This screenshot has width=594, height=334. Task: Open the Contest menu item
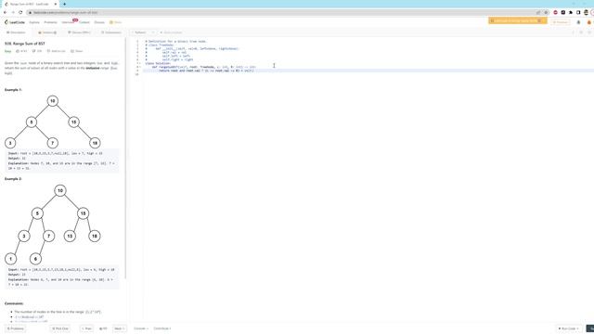(84, 22)
